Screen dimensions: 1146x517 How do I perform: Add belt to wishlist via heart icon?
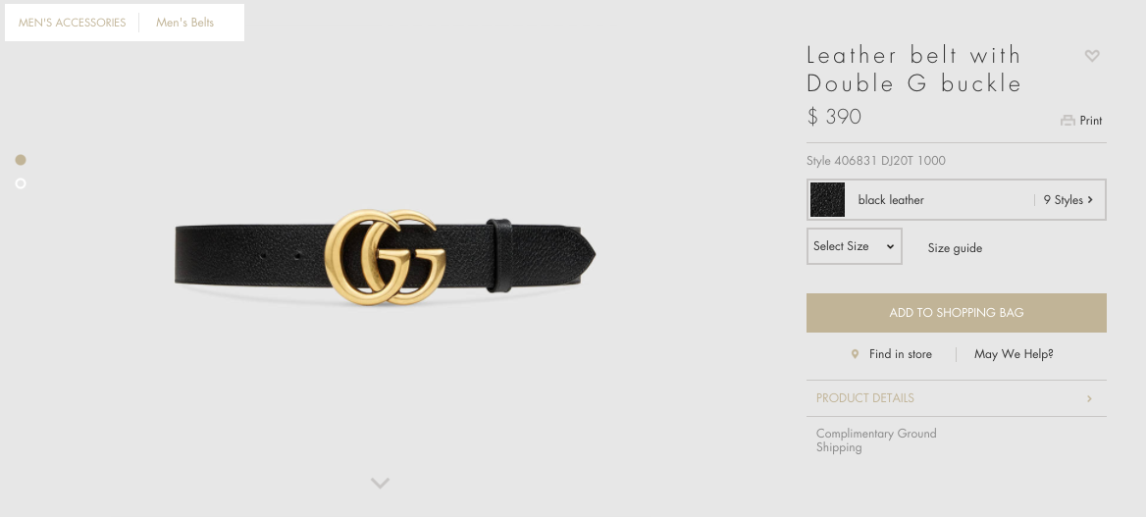(x=1092, y=56)
